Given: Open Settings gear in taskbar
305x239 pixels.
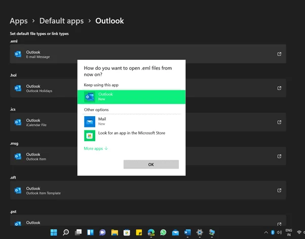Looking at the screenshot, I should coord(200,232).
